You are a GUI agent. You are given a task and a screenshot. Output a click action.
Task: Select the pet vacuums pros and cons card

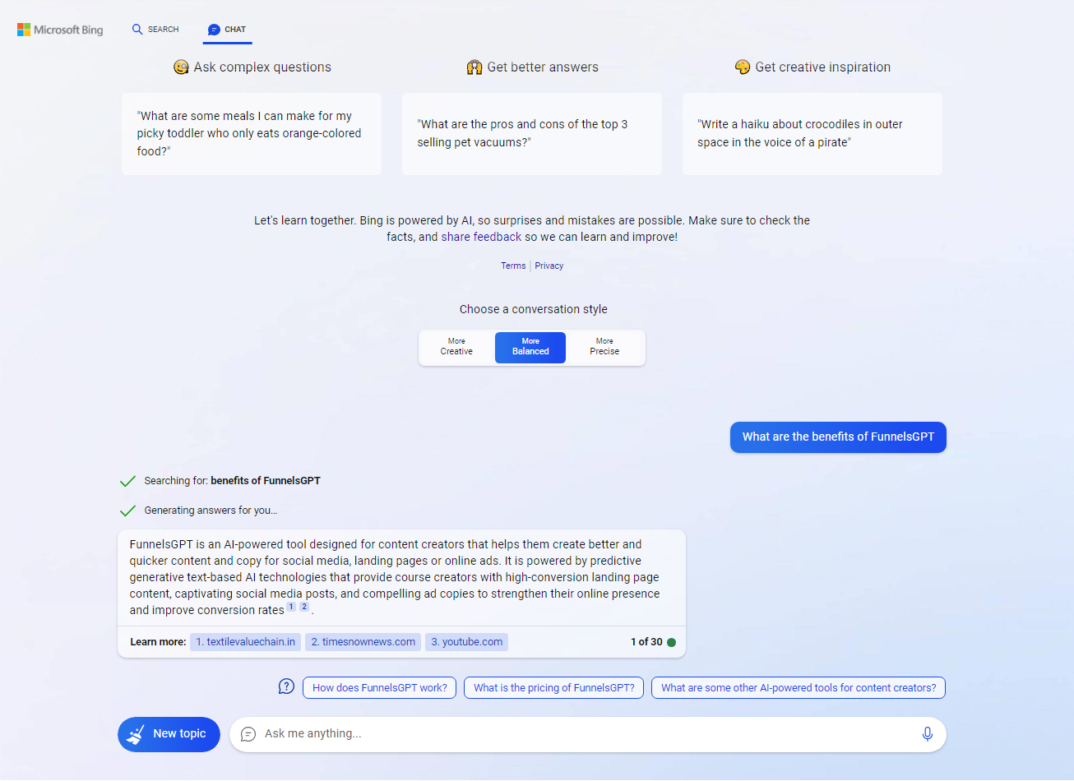[532, 134]
